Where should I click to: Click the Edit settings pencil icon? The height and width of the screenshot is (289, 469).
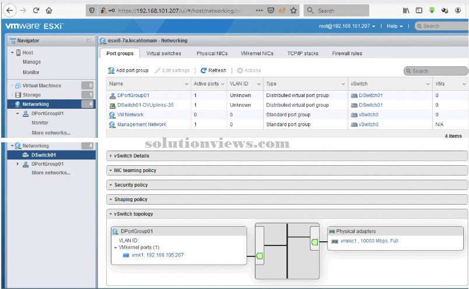tap(157, 70)
